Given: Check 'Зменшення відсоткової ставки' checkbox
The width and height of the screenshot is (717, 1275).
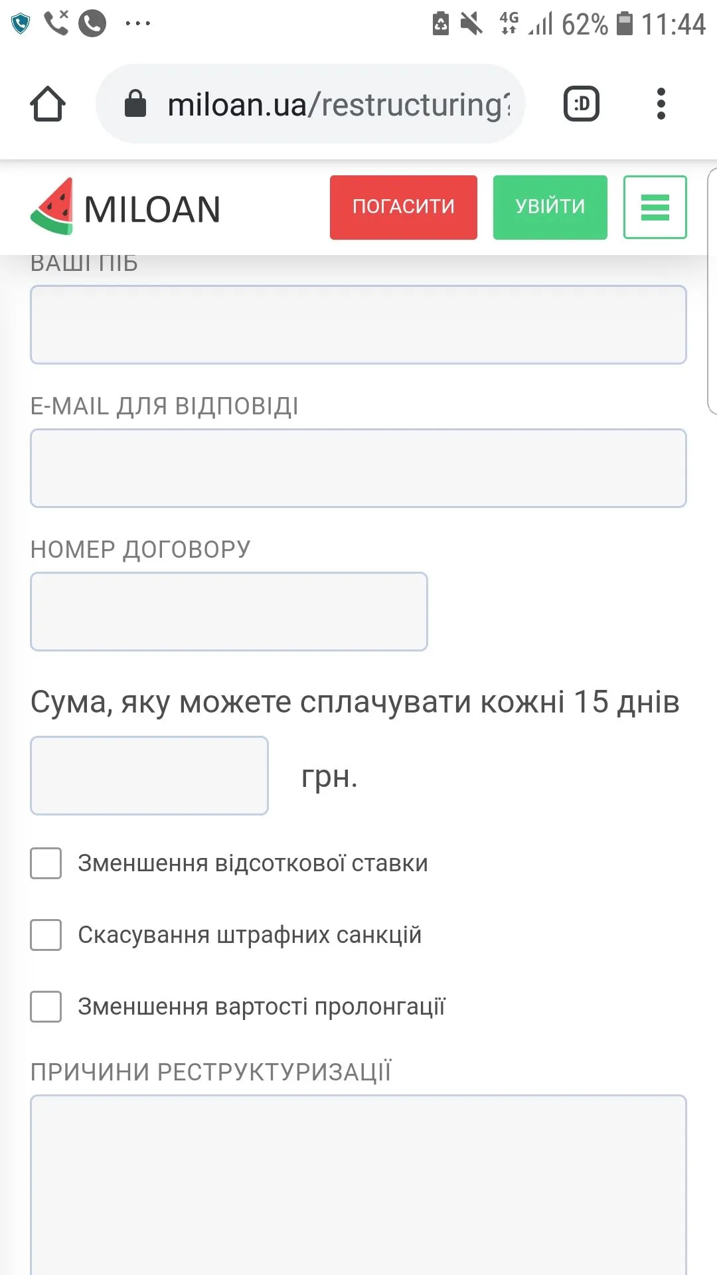Looking at the screenshot, I should click(x=46, y=863).
